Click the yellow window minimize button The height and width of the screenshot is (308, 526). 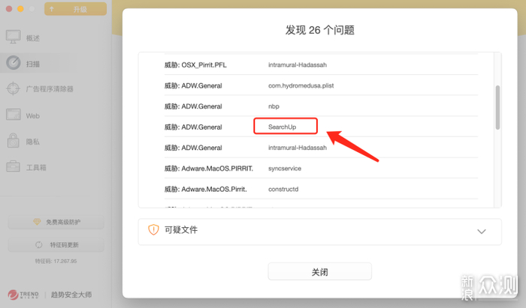(x=20, y=9)
